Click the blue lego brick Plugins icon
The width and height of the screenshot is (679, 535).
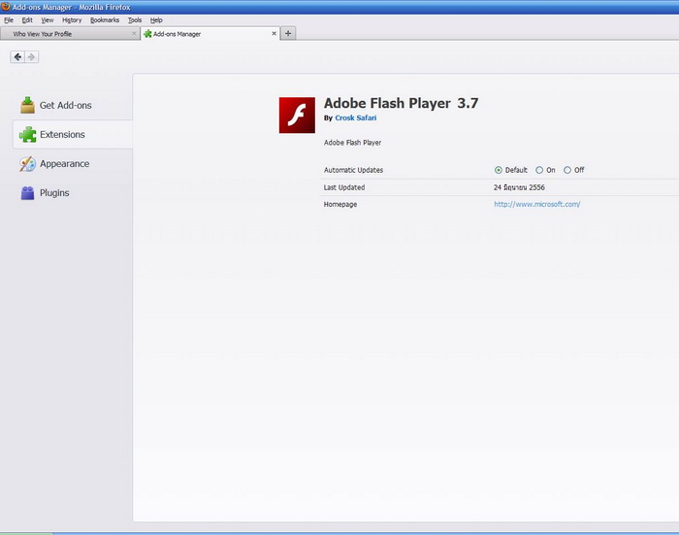pyautogui.click(x=27, y=193)
